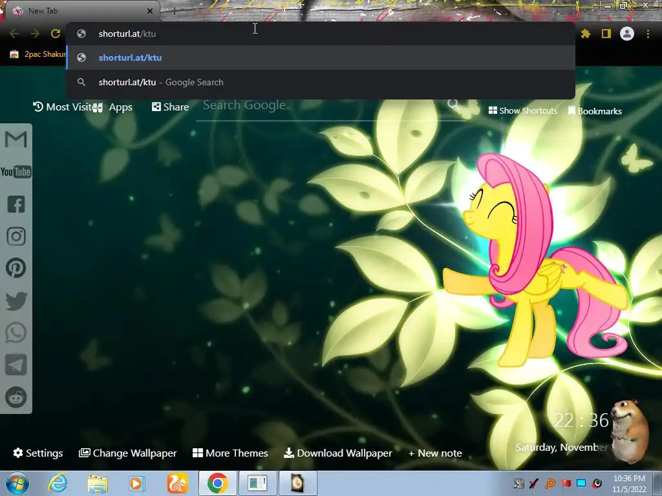662x496 pixels.
Task: Click the 22 : 36 clock widget
Action: coord(581,420)
